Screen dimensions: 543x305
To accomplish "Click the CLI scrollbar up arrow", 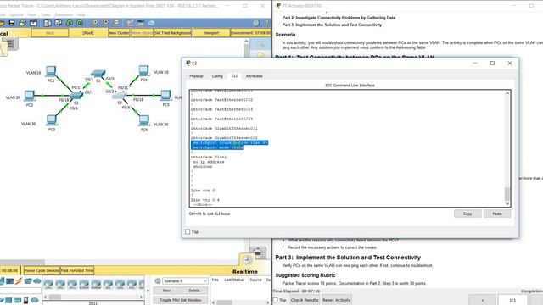I will [507, 93].
